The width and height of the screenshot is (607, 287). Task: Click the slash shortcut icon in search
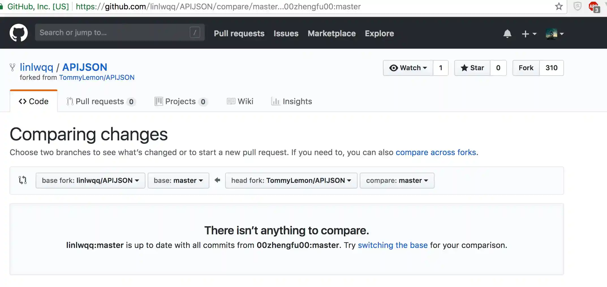(x=195, y=33)
